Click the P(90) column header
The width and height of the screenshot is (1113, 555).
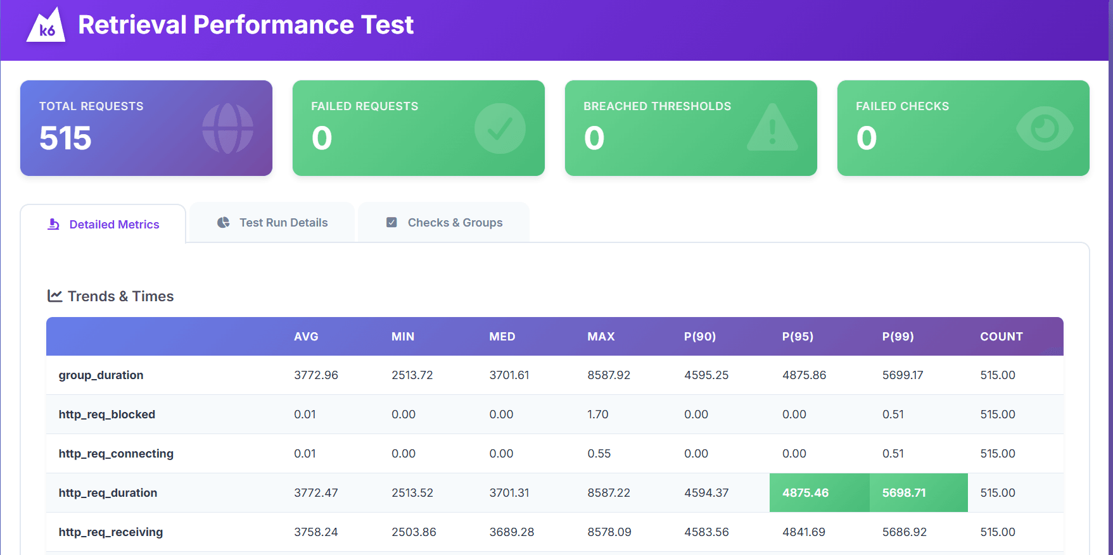(700, 337)
